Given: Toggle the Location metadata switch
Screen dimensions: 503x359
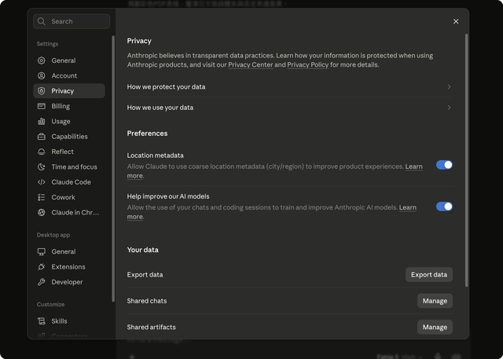Looking at the screenshot, I should tap(444, 165).
